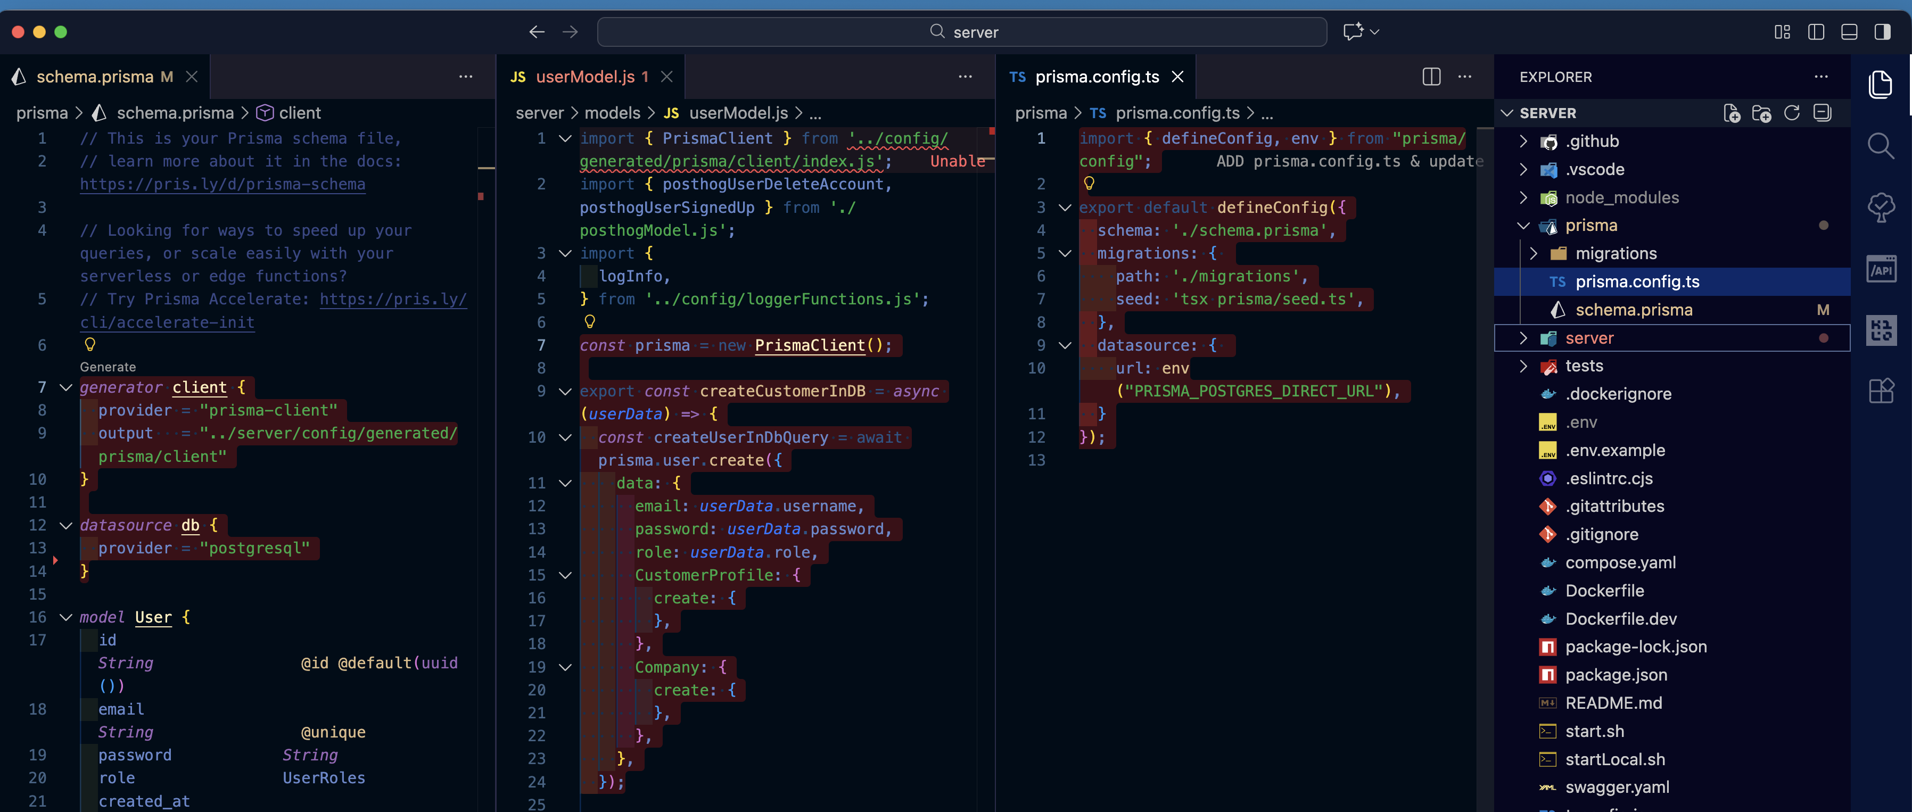Viewport: 1912px width, 812px height.
Task: Open the Extensions view in activity bar
Action: 1881,391
